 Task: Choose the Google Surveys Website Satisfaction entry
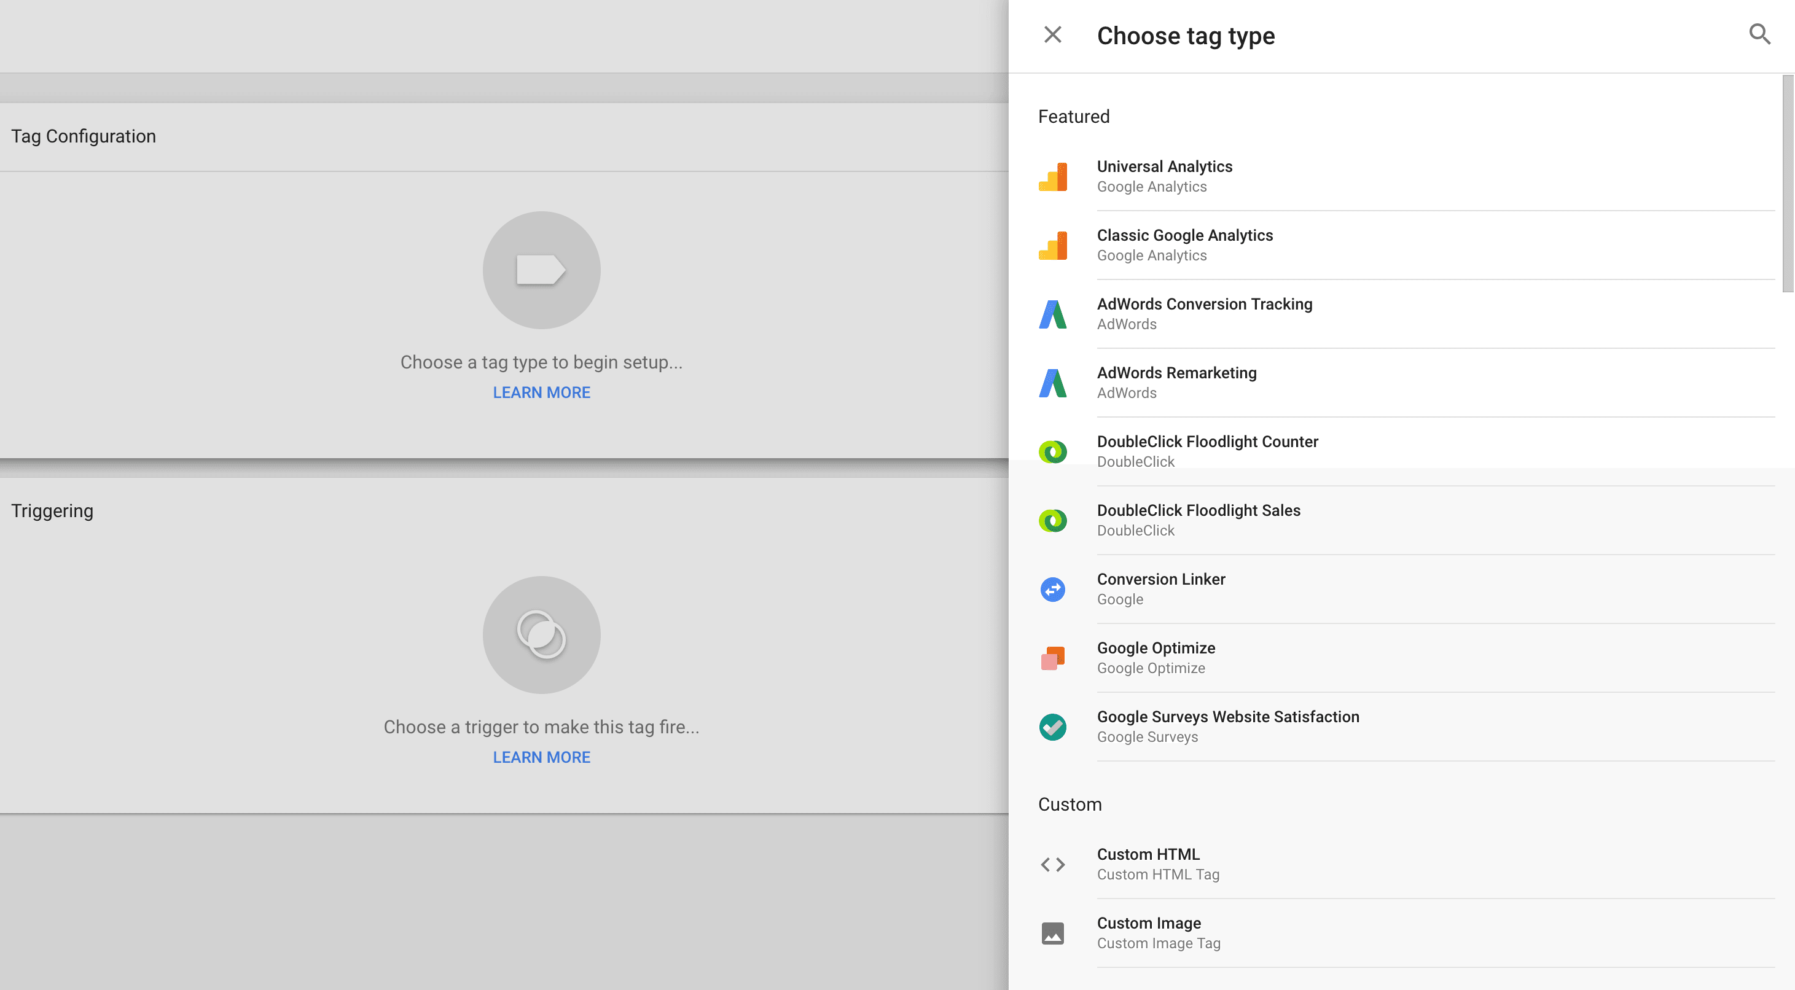[x=1227, y=726]
